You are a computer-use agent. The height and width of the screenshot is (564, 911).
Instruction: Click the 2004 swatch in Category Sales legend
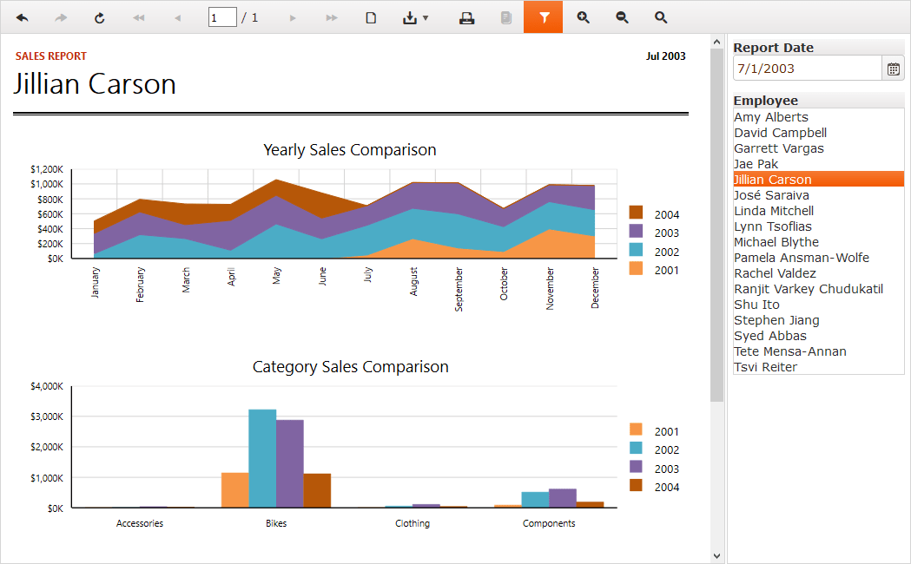[636, 485]
